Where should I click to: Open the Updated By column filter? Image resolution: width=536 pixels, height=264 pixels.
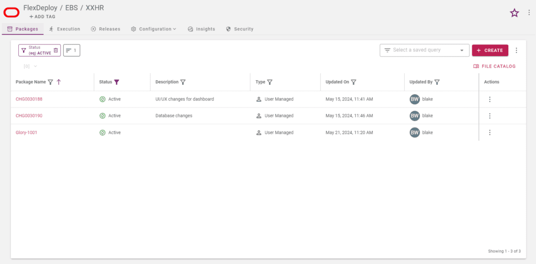coord(437,82)
